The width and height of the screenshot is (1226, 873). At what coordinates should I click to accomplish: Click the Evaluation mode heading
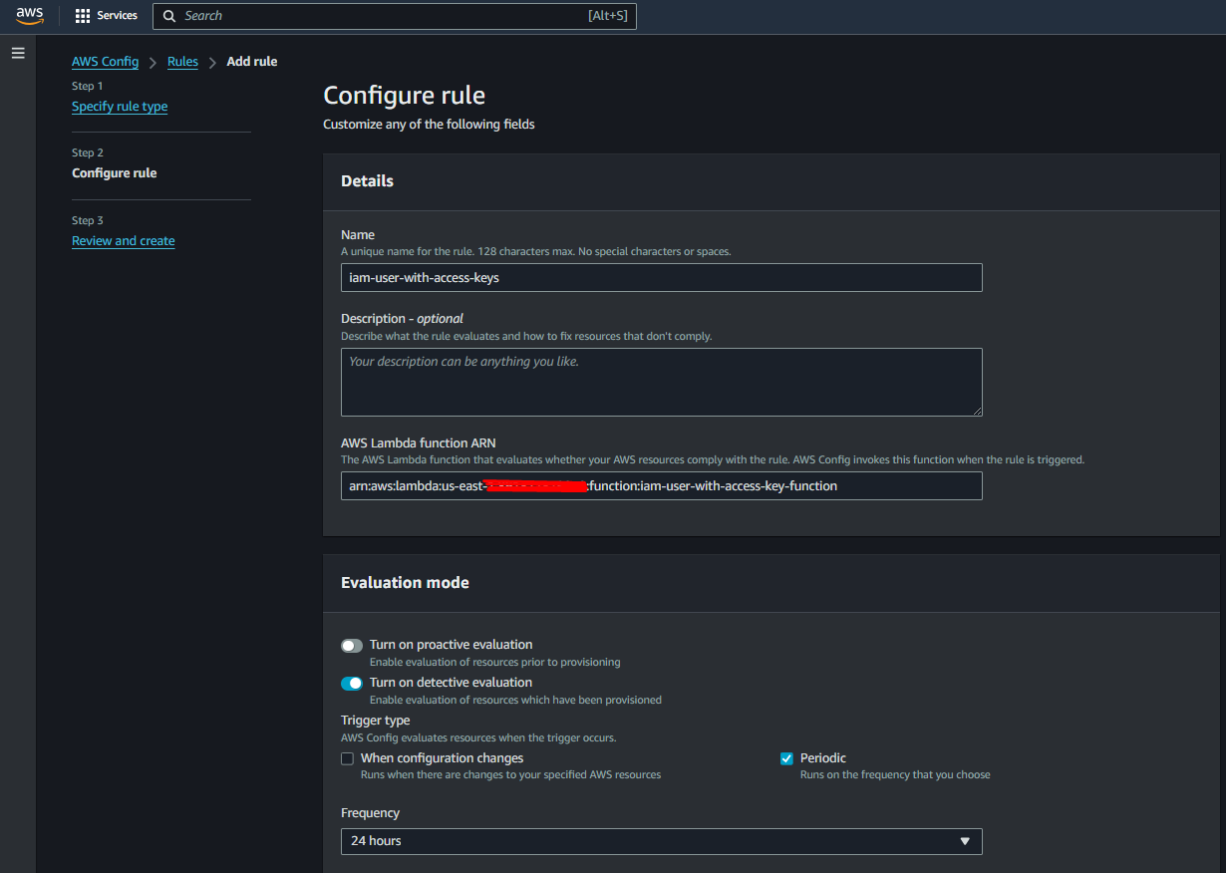405,583
